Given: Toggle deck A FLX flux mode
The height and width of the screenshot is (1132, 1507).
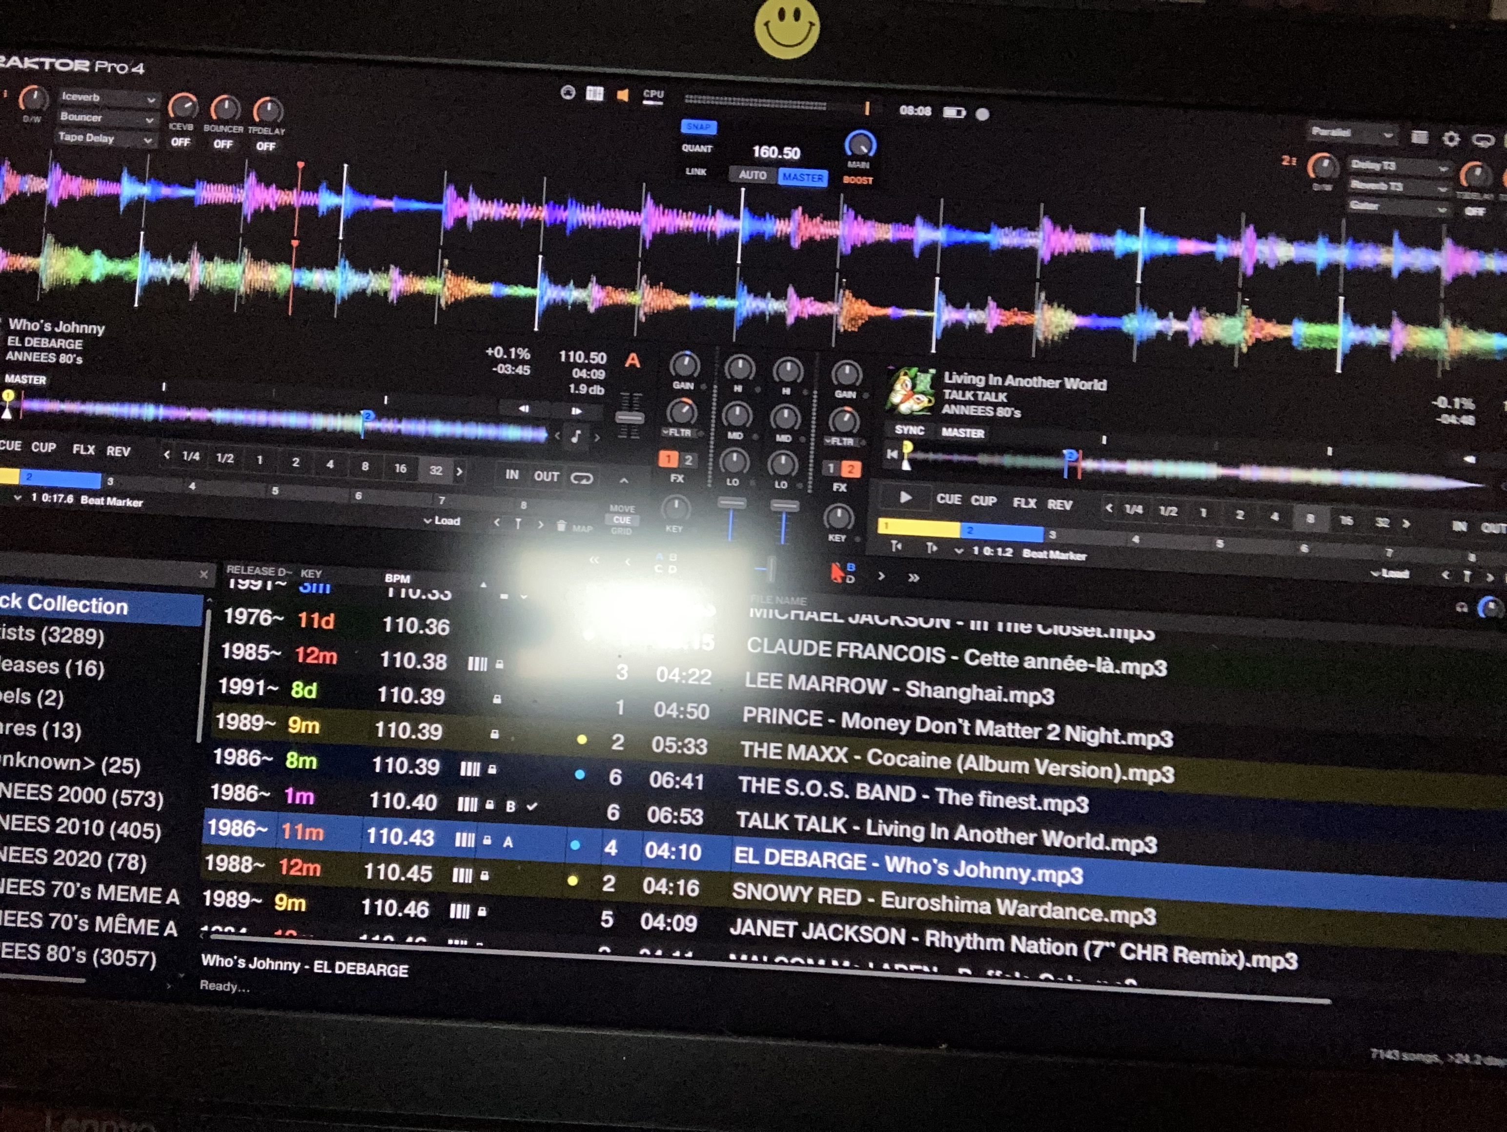Looking at the screenshot, I should click(x=83, y=449).
